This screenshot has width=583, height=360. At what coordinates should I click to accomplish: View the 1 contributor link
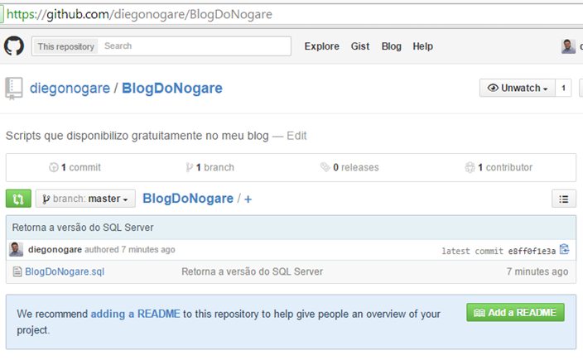tap(499, 167)
